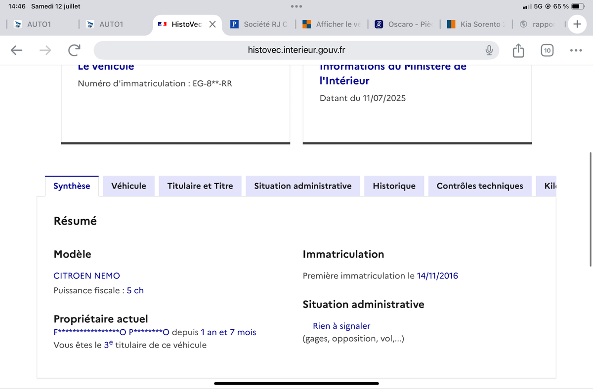Tap the 14:46 clock in status bar

point(17,6)
